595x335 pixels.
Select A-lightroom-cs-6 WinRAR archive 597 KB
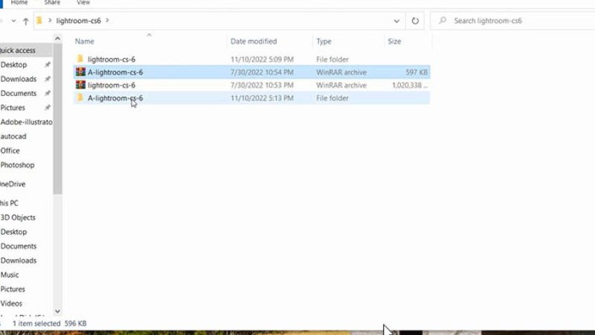(251, 72)
